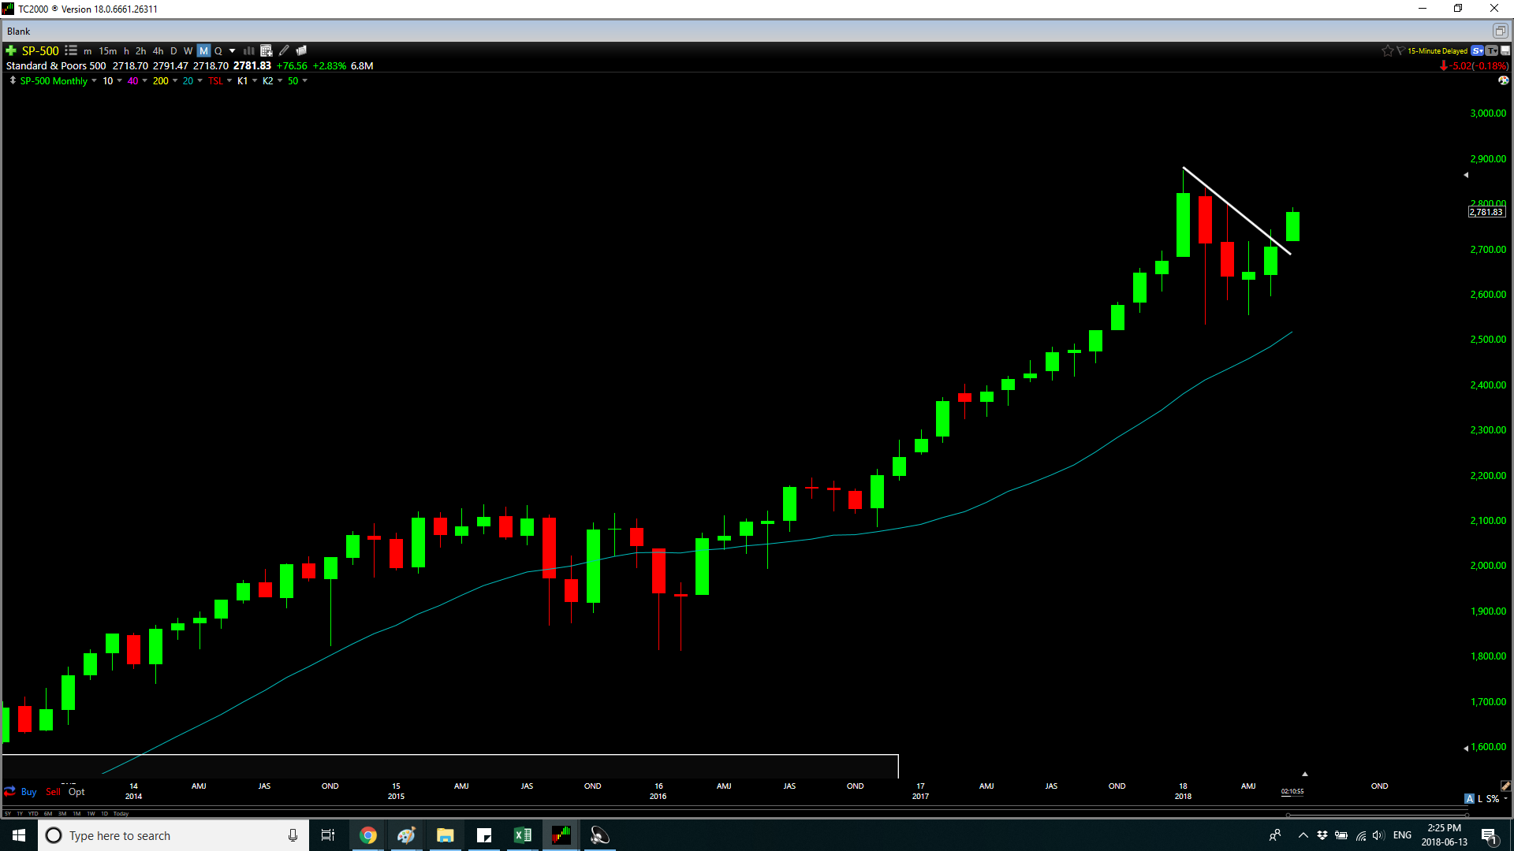Switch to the 4h timeframe

point(158,50)
